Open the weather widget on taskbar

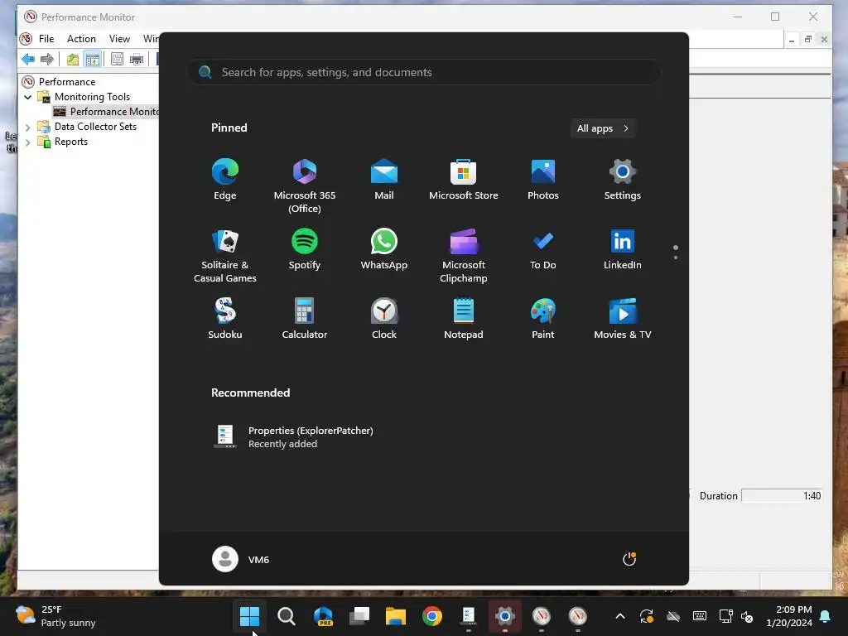[55, 616]
